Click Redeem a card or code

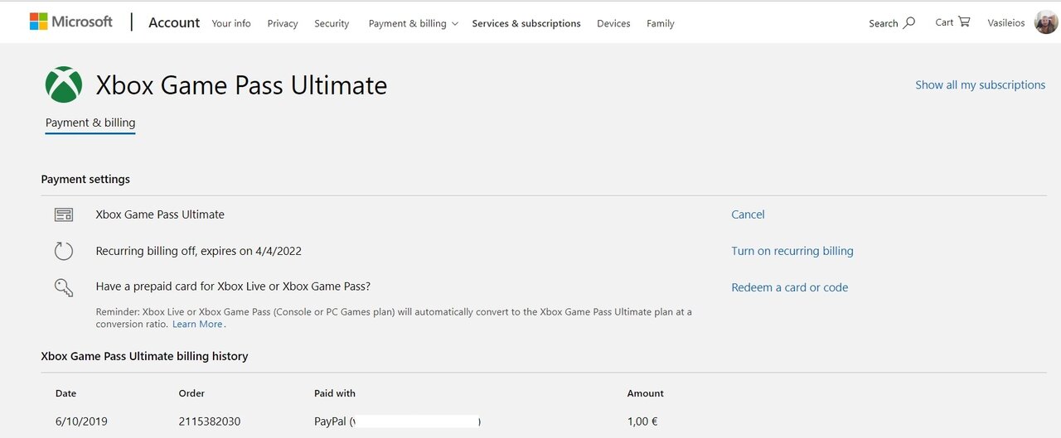[x=790, y=287]
